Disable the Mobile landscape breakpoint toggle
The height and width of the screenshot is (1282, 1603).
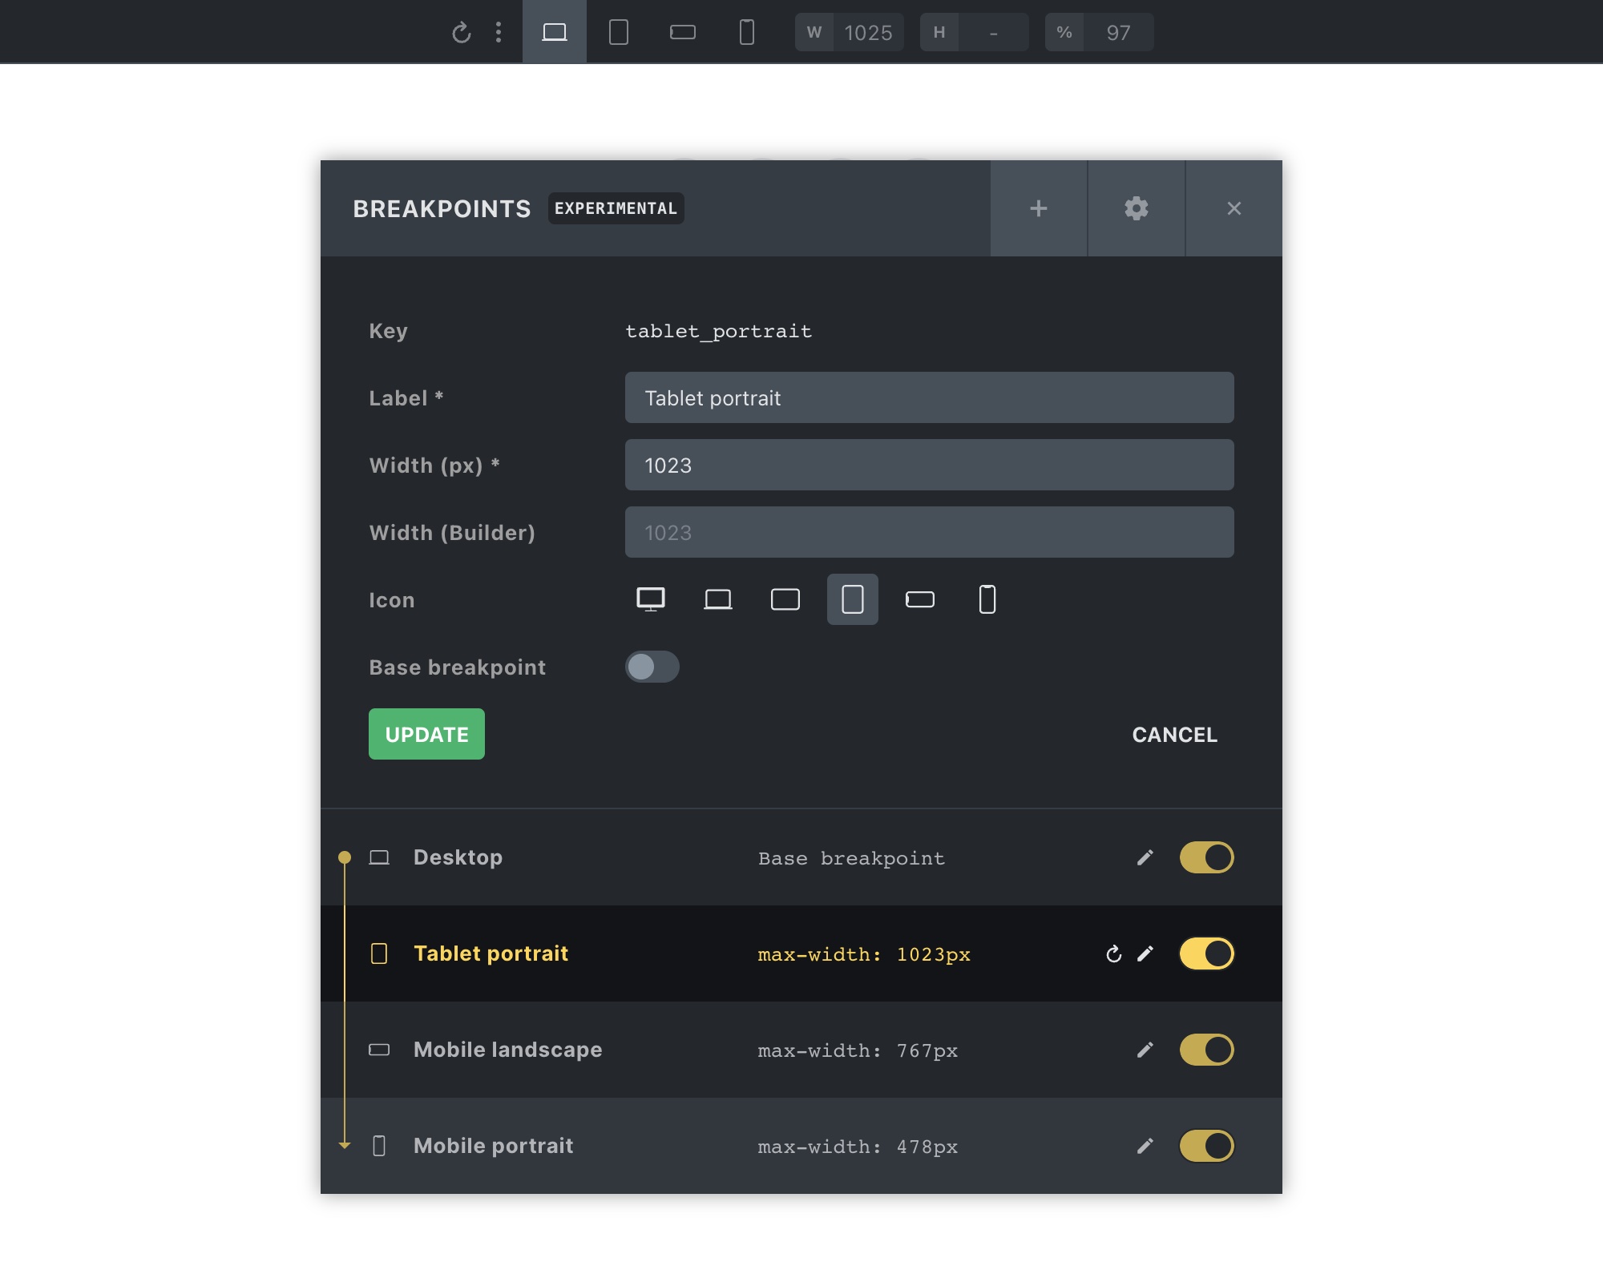(1206, 1050)
